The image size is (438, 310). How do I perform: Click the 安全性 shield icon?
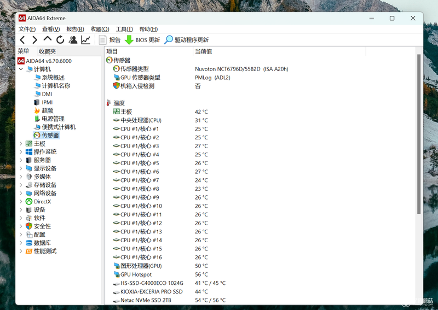pyautogui.click(x=29, y=226)
